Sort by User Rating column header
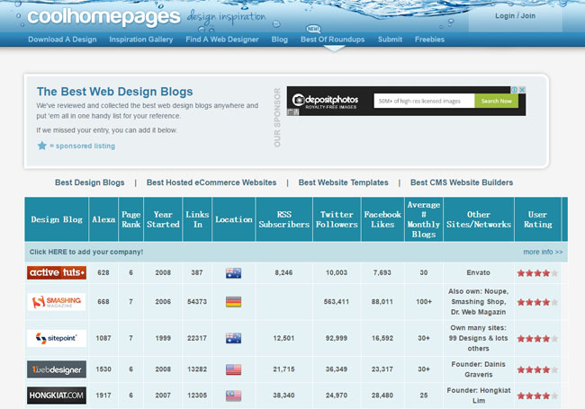This screenshot has height=409, width=585. (537, 219)
